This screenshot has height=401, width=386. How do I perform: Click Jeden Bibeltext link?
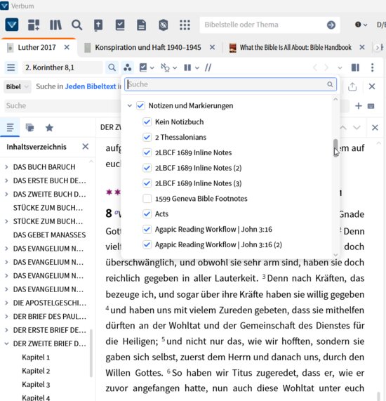pyautogui.click(x=91, y=86)
